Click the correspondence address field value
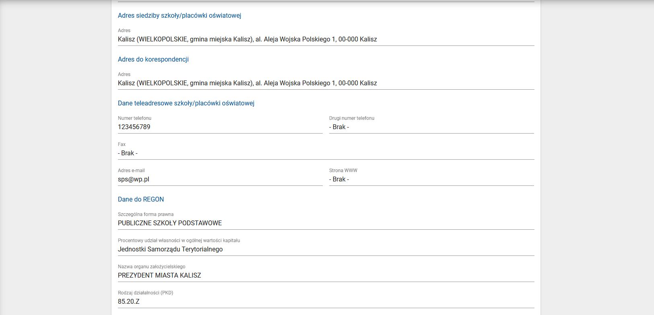 (247, 83)
